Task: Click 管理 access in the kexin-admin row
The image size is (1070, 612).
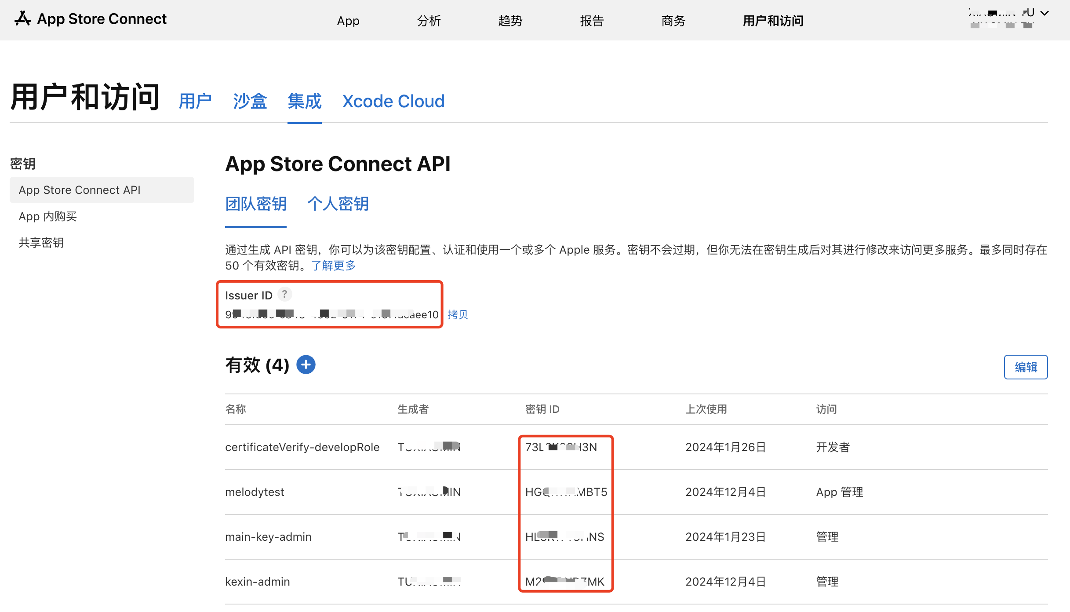Action: click(x=827, y=582)
